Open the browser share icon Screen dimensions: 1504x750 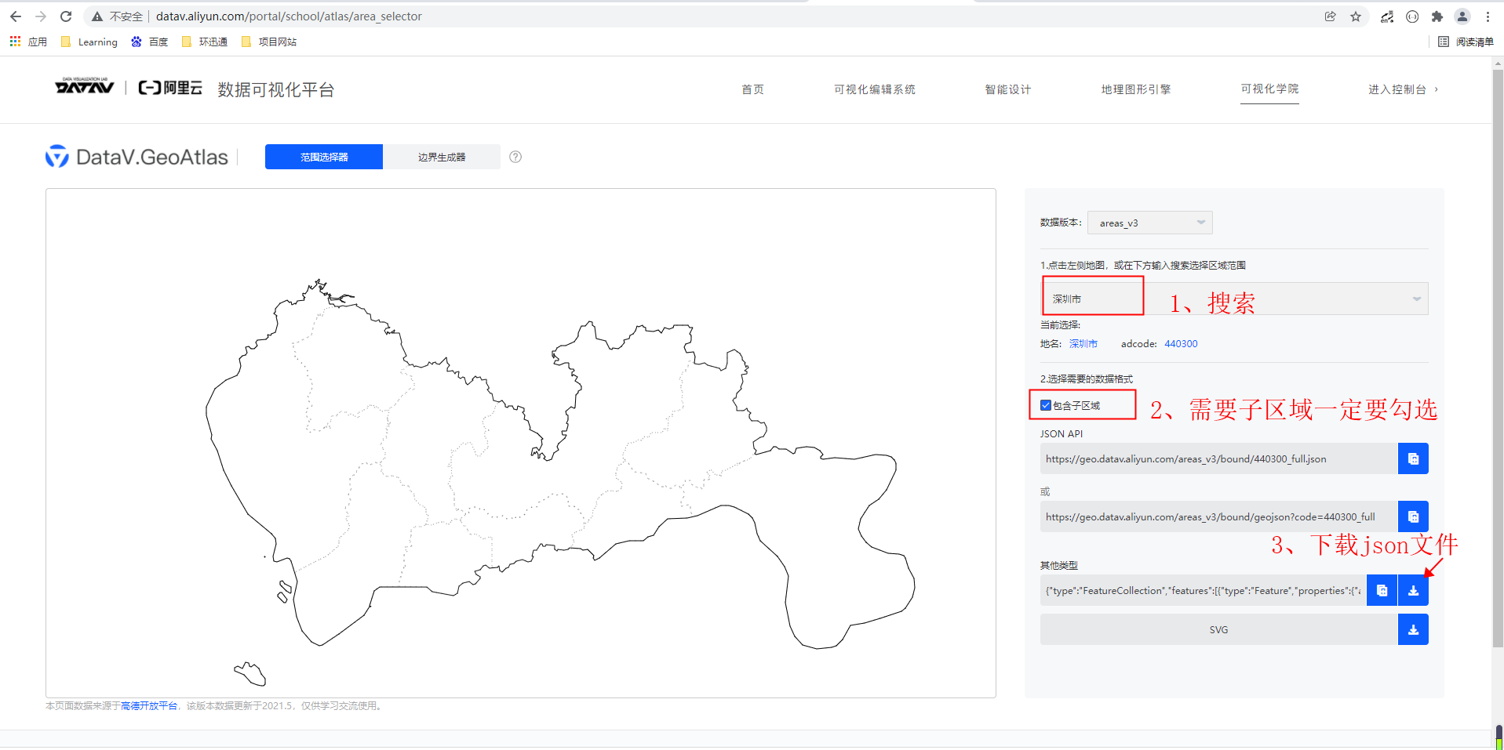tap(1330, 16)
